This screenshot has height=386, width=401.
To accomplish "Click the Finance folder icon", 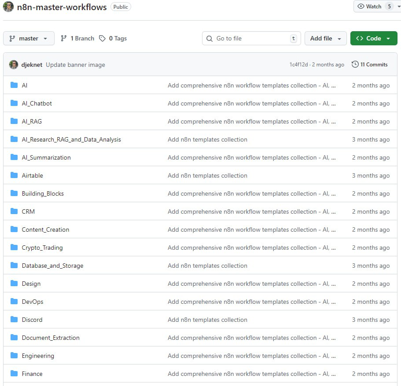I will point(14,373).
